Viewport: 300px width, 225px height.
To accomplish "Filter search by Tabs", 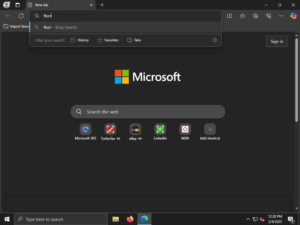I will 134,40.
